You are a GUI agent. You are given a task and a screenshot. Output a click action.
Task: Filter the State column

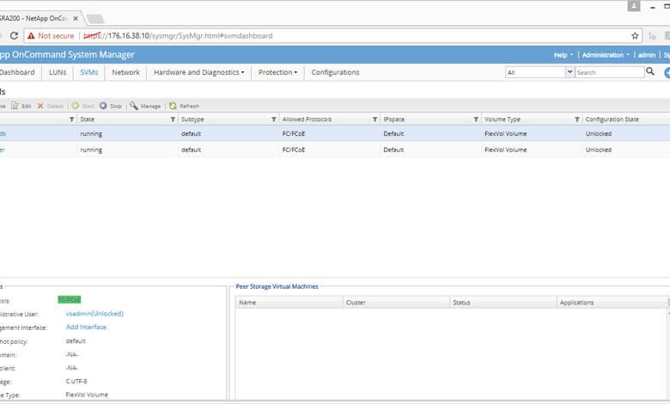click(x=173, y=119)
